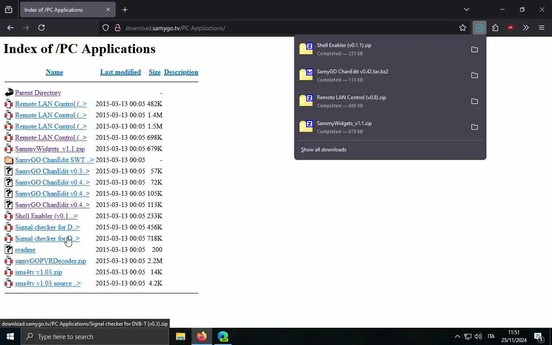Switch to Firefox taskbar icon
The image size is (552, 345).
201,336
